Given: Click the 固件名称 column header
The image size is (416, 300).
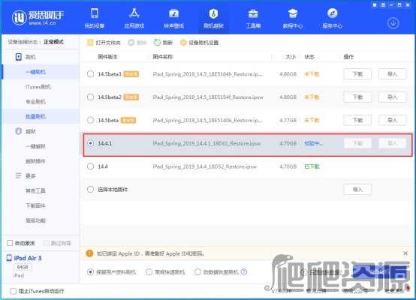Looking at the screenshot, I should click(163, 57).
